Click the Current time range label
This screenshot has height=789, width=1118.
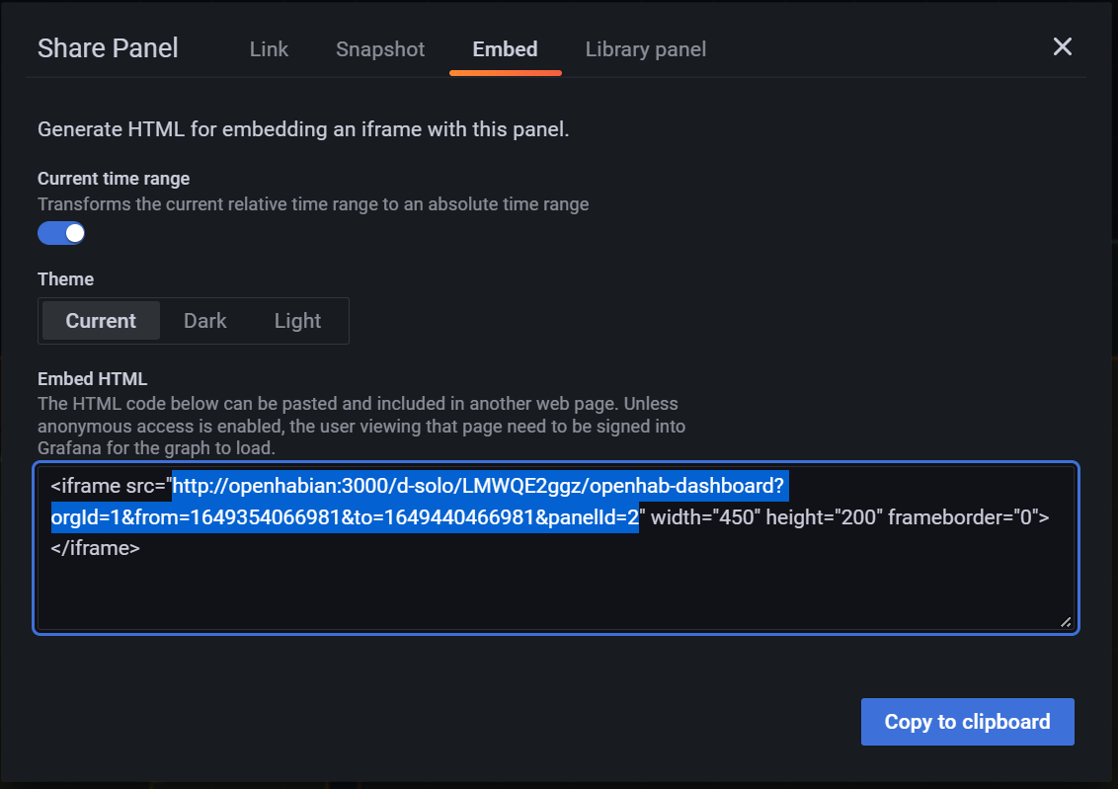click(114, 179)
